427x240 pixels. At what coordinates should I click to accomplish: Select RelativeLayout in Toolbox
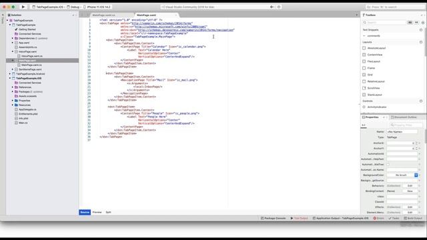(376, 81)
